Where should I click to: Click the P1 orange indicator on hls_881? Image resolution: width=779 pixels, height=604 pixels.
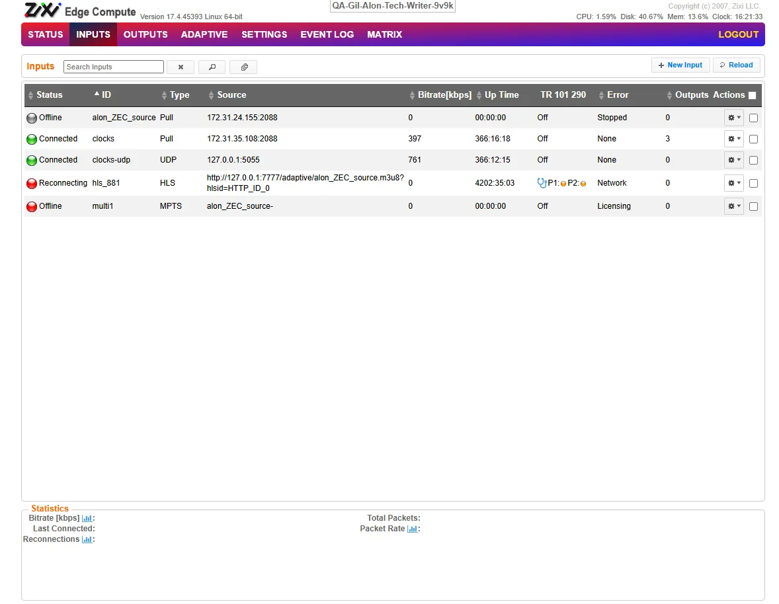tap(563, 184)
